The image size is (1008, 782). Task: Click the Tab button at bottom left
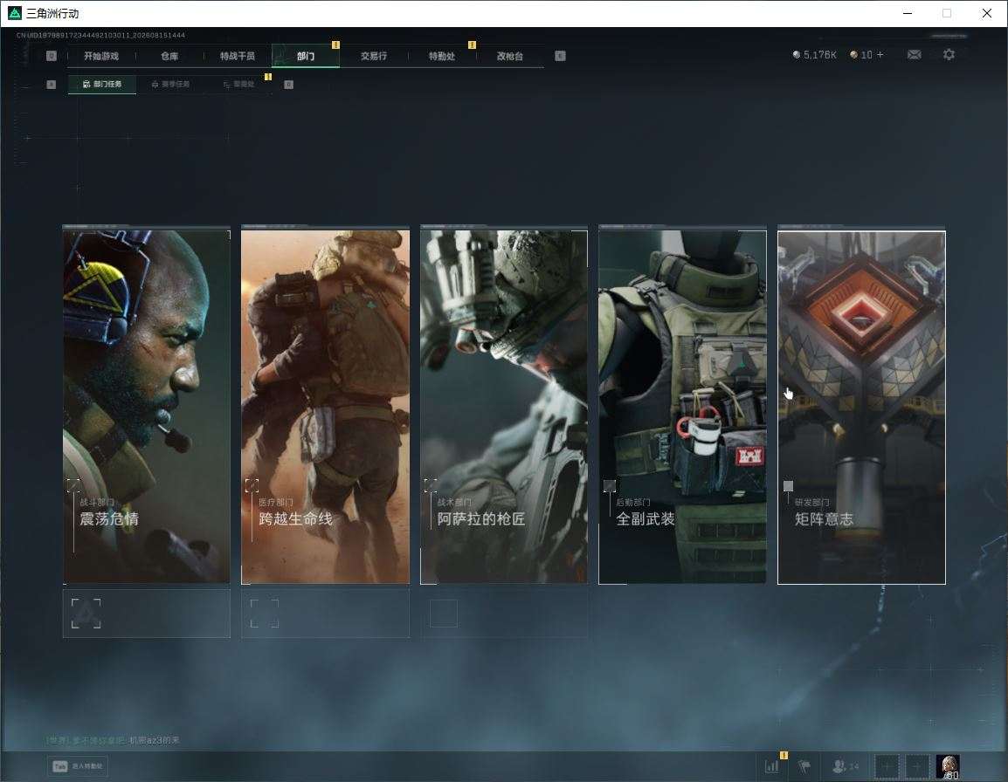(x=78, y=766)
